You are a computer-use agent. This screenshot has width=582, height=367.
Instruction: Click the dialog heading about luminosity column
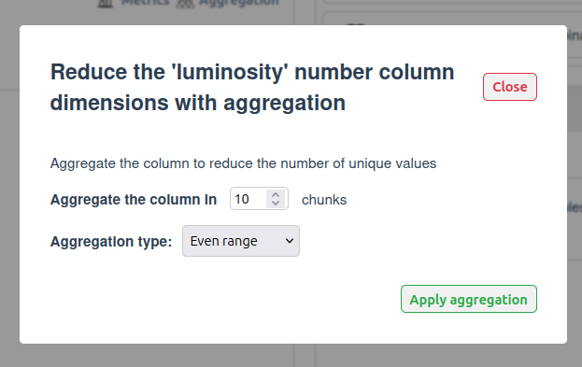pyautogui.click(x=252, y=87)
